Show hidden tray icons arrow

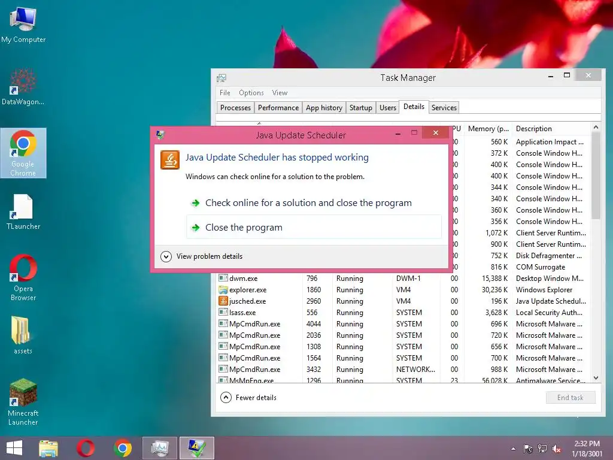point(513,449)
